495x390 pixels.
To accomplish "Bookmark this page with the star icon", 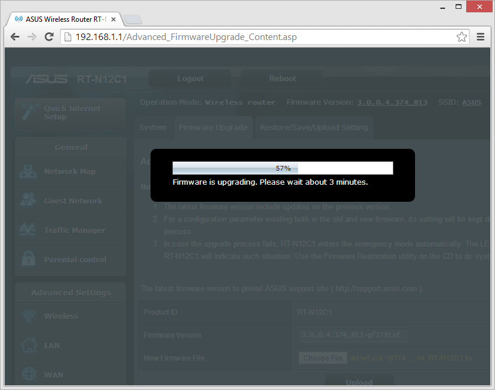I will click(x=461, y=37).
